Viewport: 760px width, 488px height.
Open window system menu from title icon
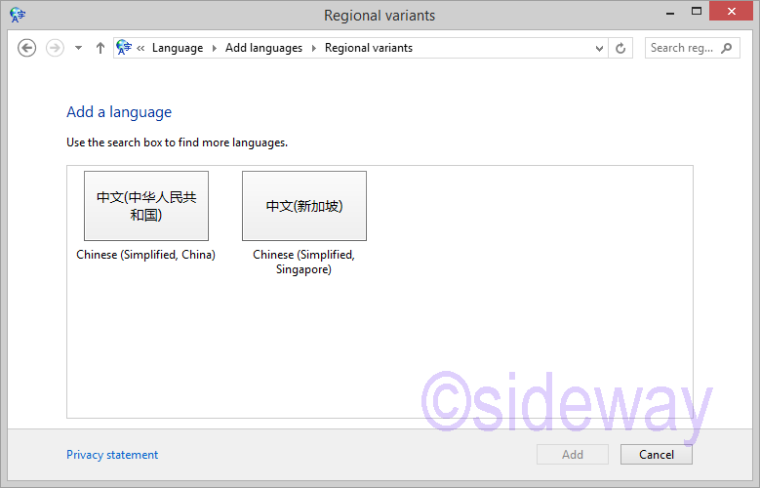click(x=18, y=15)
